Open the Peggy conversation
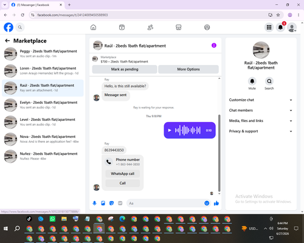This screenshot has height=243, width=304. (43, 54)
